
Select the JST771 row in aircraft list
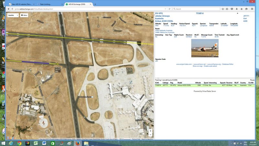tap(205, 85)
